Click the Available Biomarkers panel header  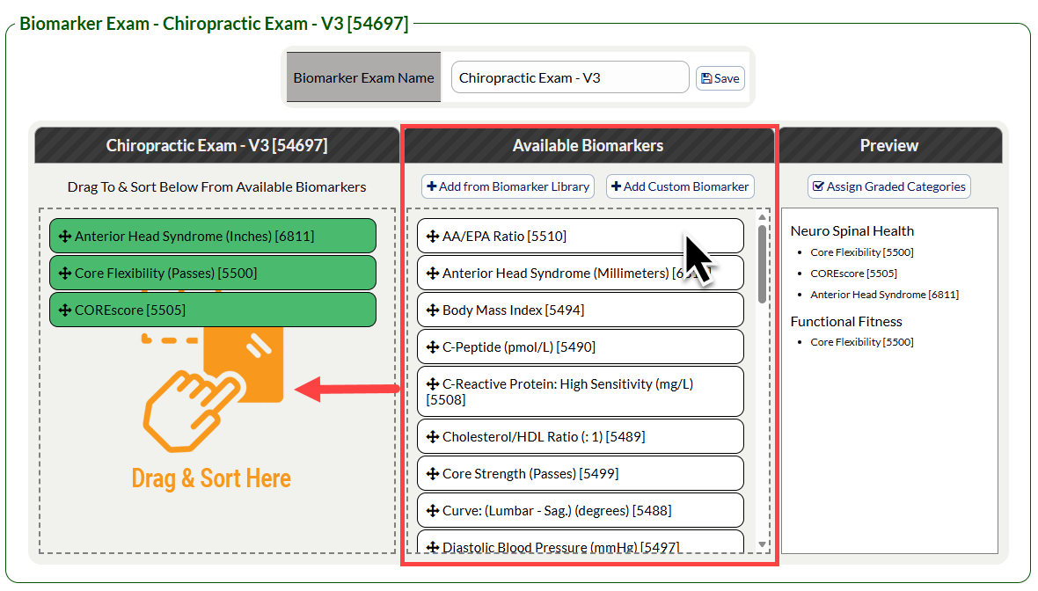(x=588, y=146)
